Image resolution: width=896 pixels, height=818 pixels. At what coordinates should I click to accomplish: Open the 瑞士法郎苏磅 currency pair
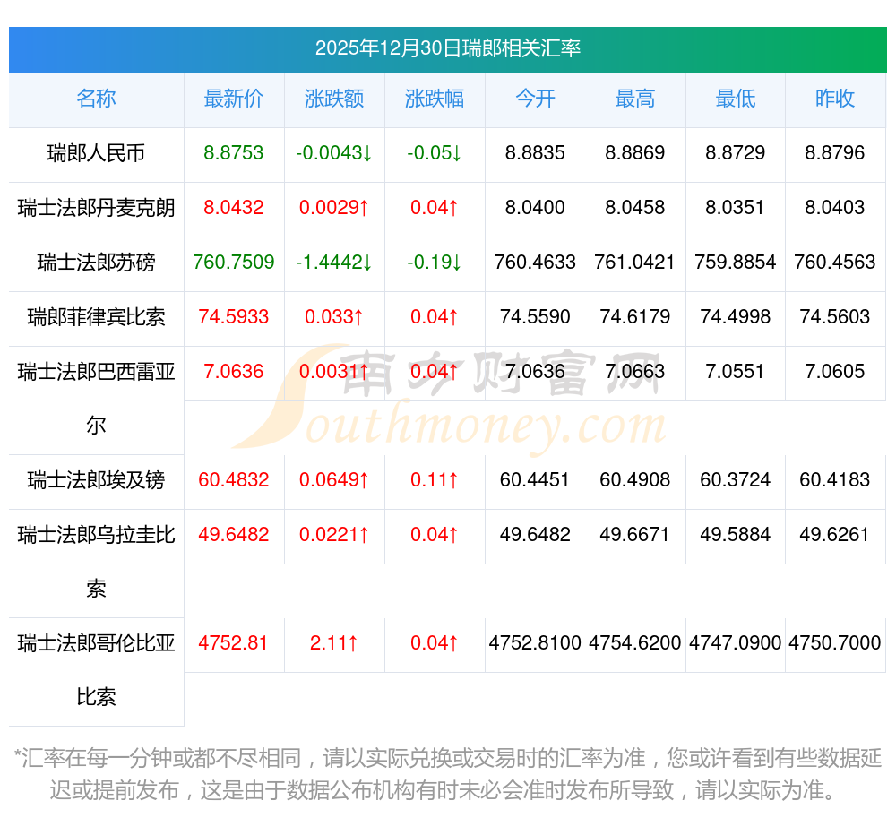[96, 263]
